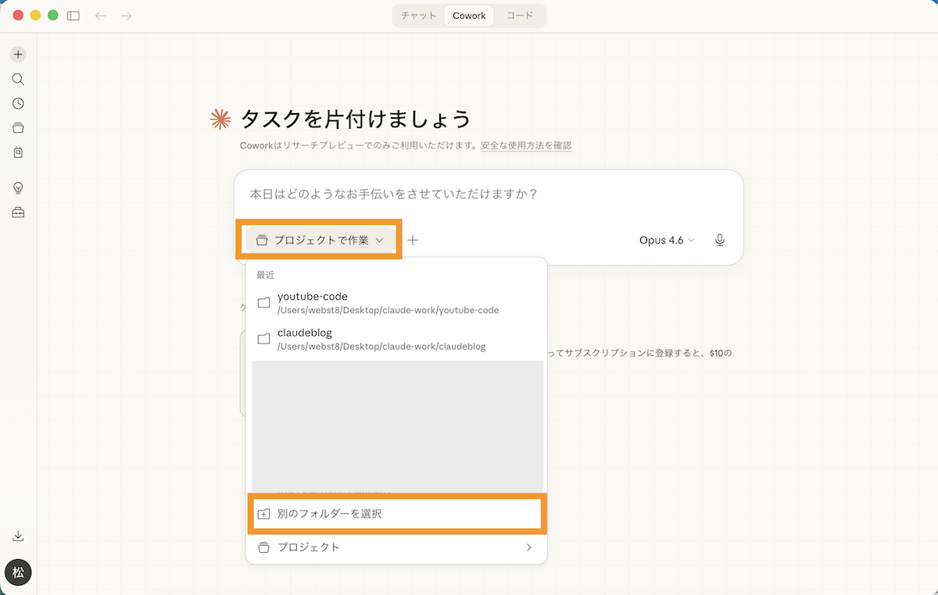Open the Opus 4.6 model selector

coord(666,240)
